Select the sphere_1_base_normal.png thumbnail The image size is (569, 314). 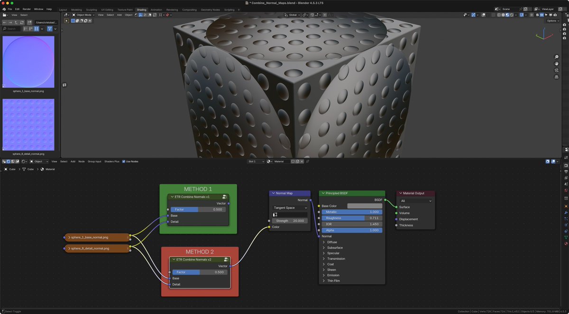pos(28,62)
